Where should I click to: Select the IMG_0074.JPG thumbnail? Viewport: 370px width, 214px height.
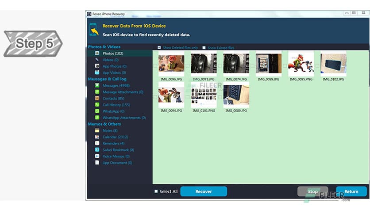(236, 63)
